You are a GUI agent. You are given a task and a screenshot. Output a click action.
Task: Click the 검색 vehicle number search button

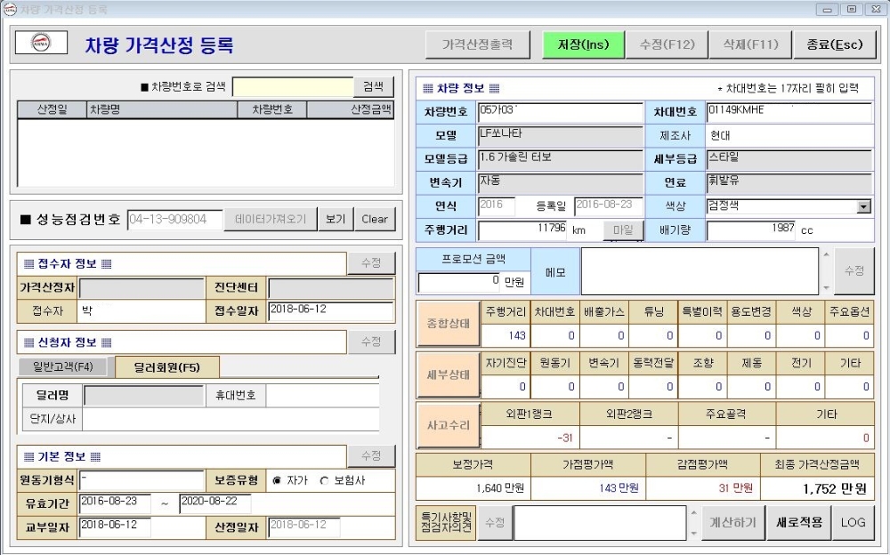(x=372, y=86)
